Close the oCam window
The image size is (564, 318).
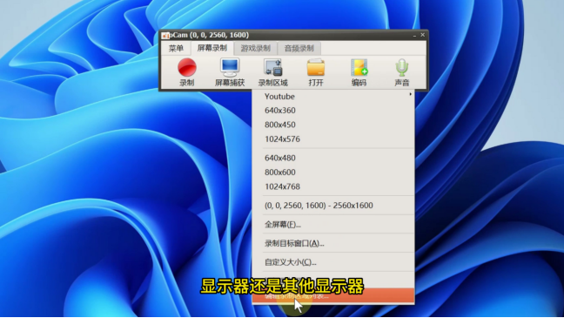pyautogui.click(x=423, y=35)
